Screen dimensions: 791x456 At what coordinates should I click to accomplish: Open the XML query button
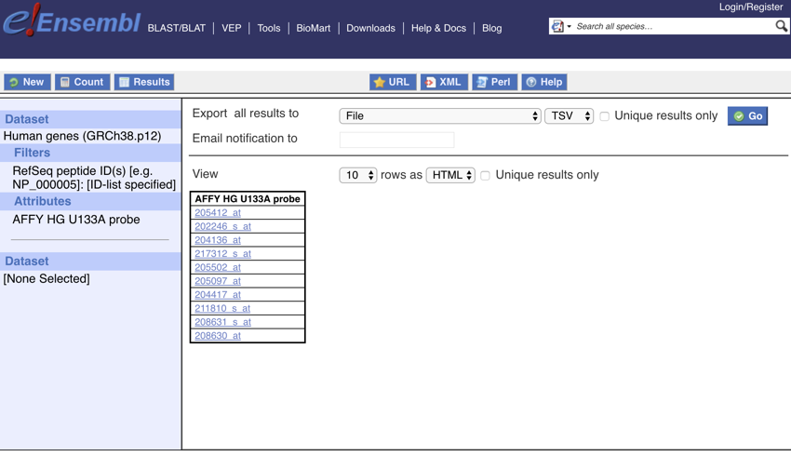[444, 82]
